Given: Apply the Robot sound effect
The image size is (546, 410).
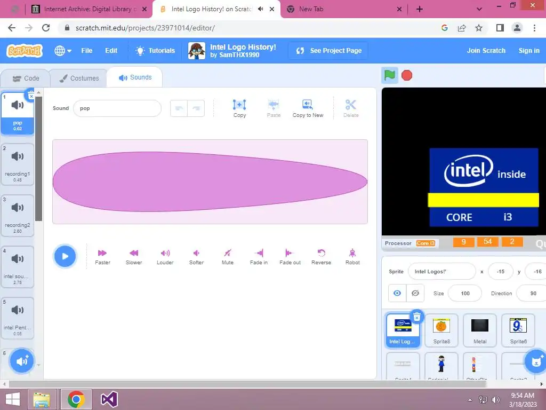Looking at the screenshot, I should click(352, 257).
